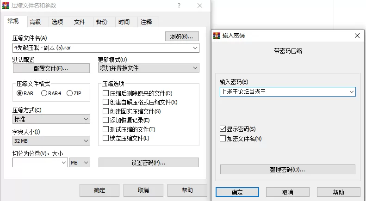Click the 设置密码(P)... button
The height and width of the screenshot is (201, 366).
149,163
